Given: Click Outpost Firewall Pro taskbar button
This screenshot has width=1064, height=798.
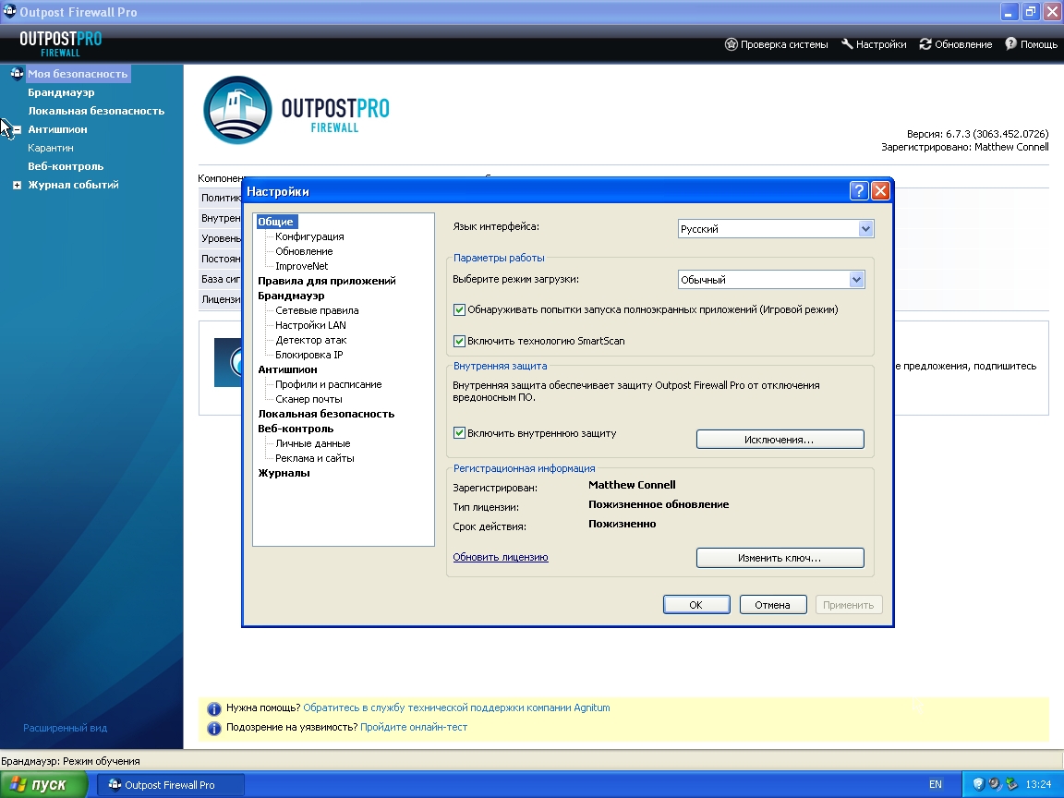Looking at the screenshot, I should point(170,784).
